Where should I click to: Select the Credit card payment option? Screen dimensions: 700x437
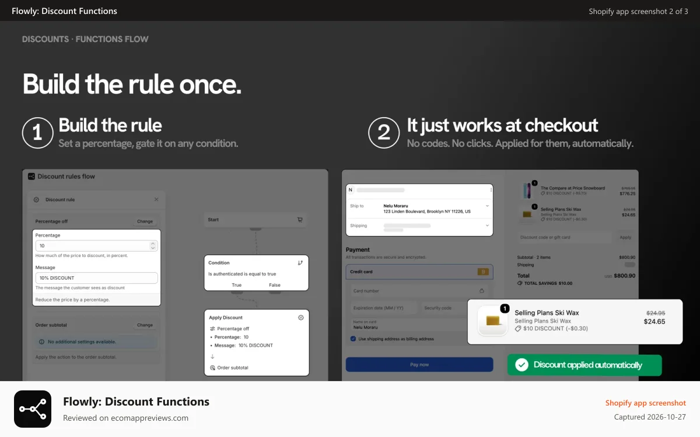[x=419, y=272]
